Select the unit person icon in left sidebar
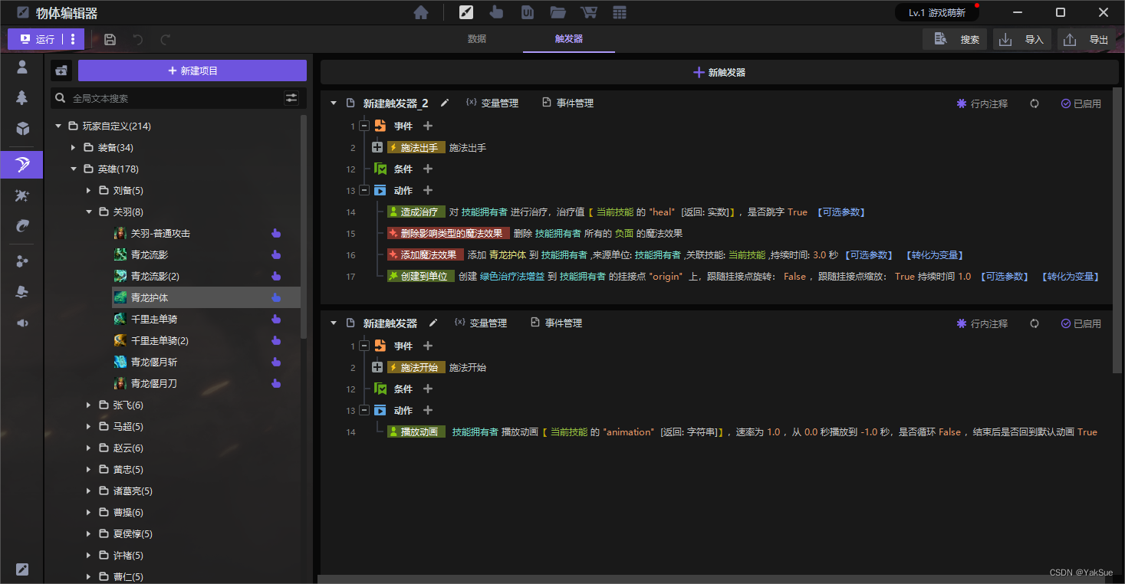Screen dimensions: 1125x584 point(22,67)
